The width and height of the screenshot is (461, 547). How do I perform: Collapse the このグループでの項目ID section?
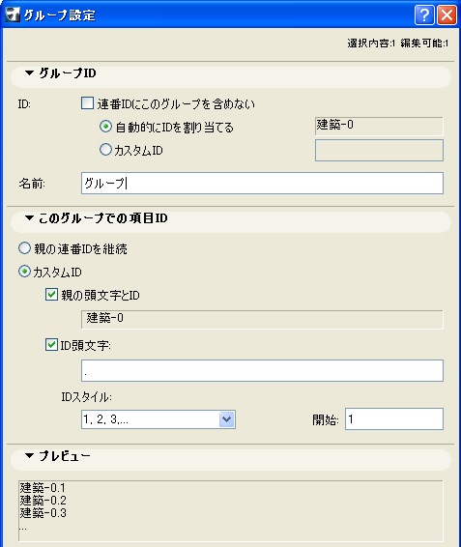tap(29, 218)
